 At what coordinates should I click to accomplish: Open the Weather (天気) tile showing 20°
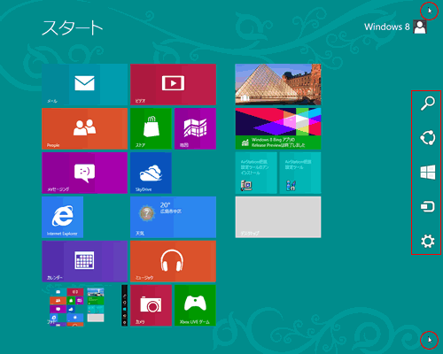click(173, 217)
